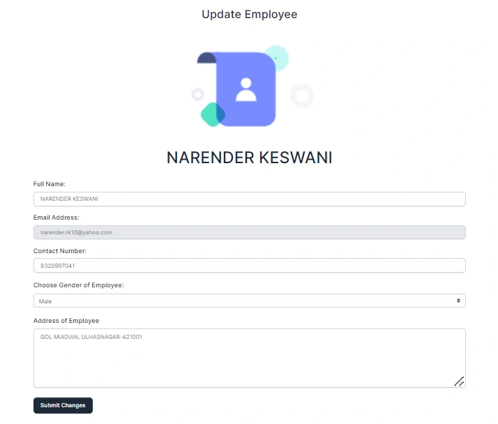
Task: Click the textarea resize handle
Action: 459,381
